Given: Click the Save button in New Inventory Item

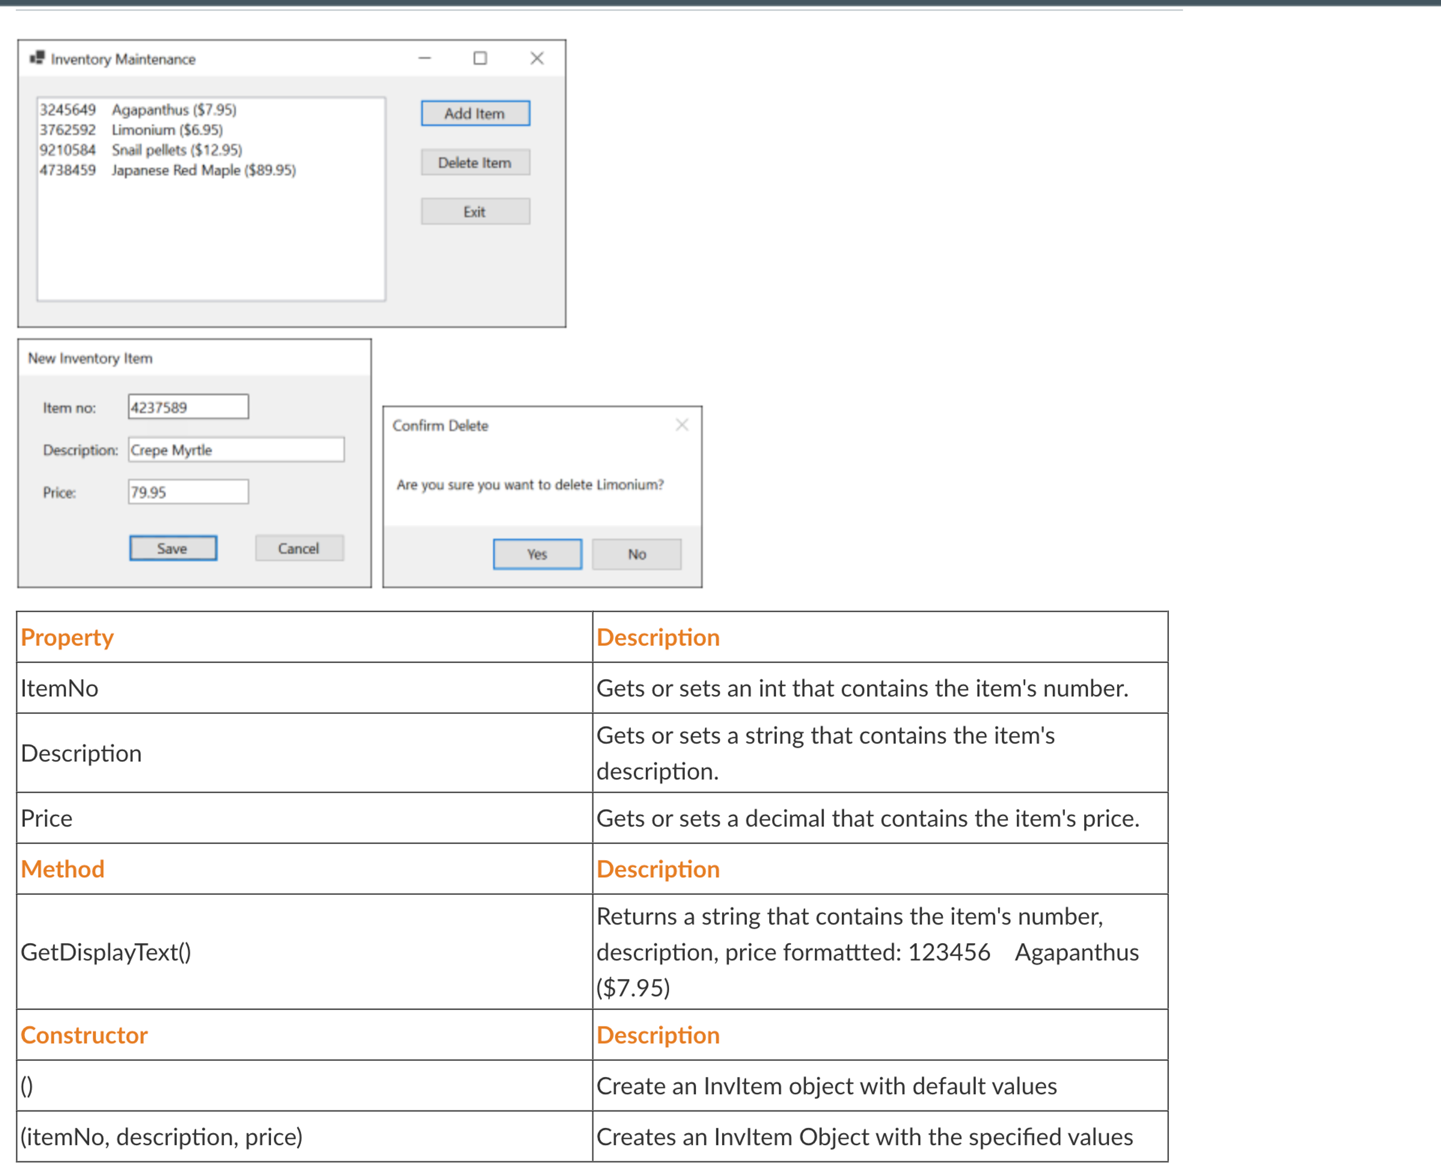Looking at the screenshot, I should [173, 548].
